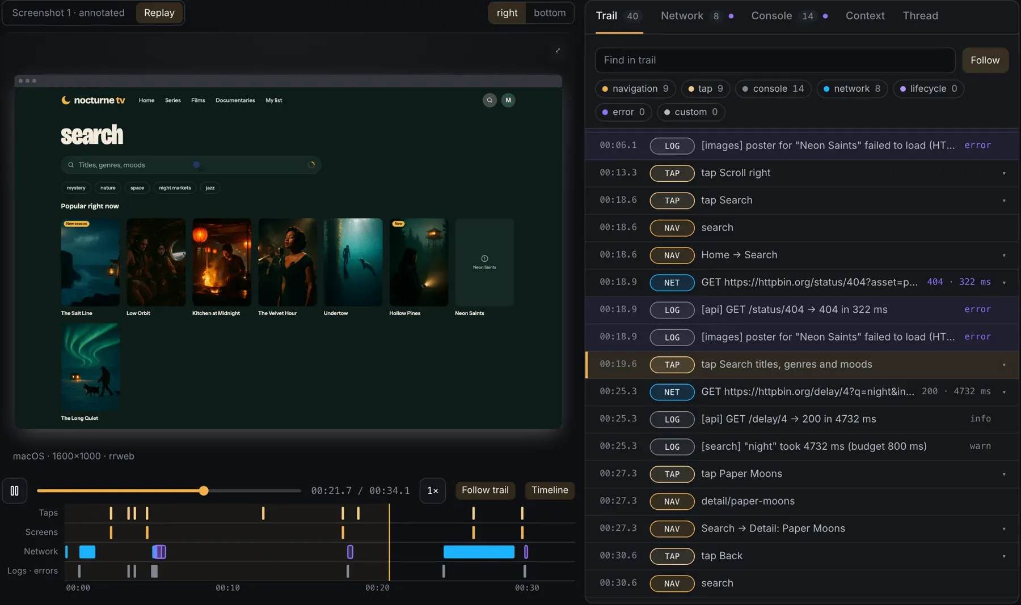Open the M profile avatar in nocturne tv

[x=508, y=100]
